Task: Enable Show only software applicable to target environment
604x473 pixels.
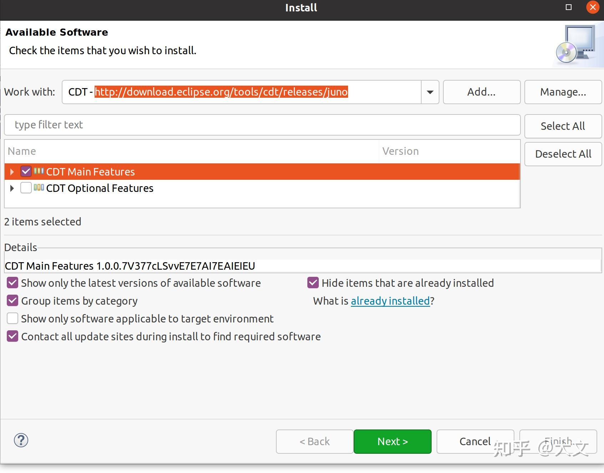Action: tap(12, 319)
